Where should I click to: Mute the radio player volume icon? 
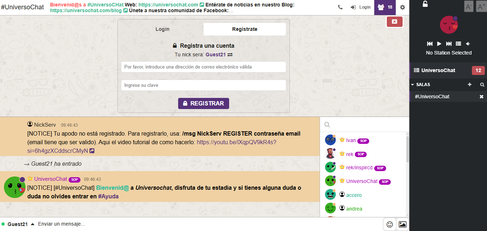468,44
